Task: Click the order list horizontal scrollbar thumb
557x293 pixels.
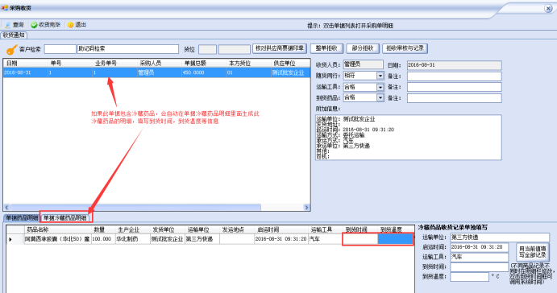Action: coord(135,207)
